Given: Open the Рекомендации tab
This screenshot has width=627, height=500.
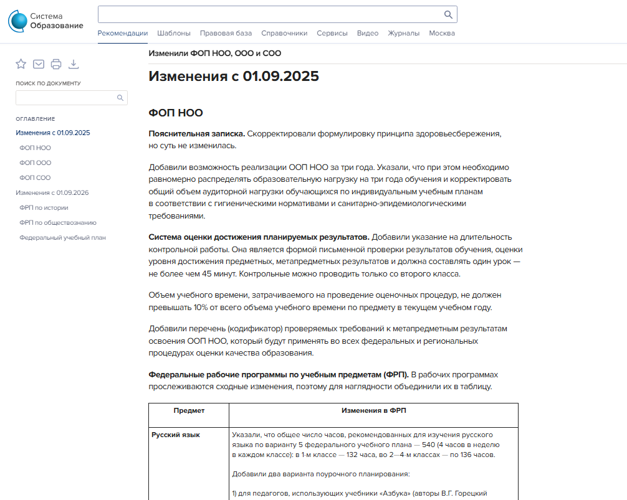Looking at the screenshot, I should [123, 33].
